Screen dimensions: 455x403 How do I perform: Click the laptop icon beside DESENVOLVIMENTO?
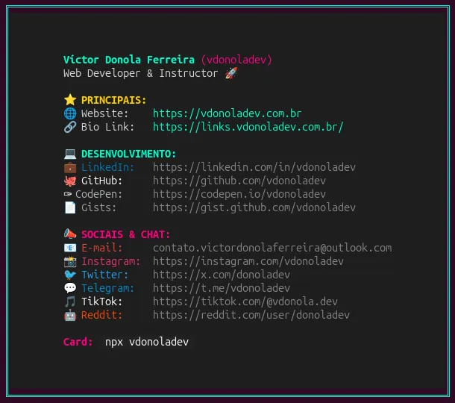(70, 154)
